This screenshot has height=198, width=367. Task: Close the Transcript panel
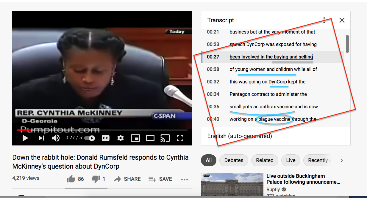(342, 20)
